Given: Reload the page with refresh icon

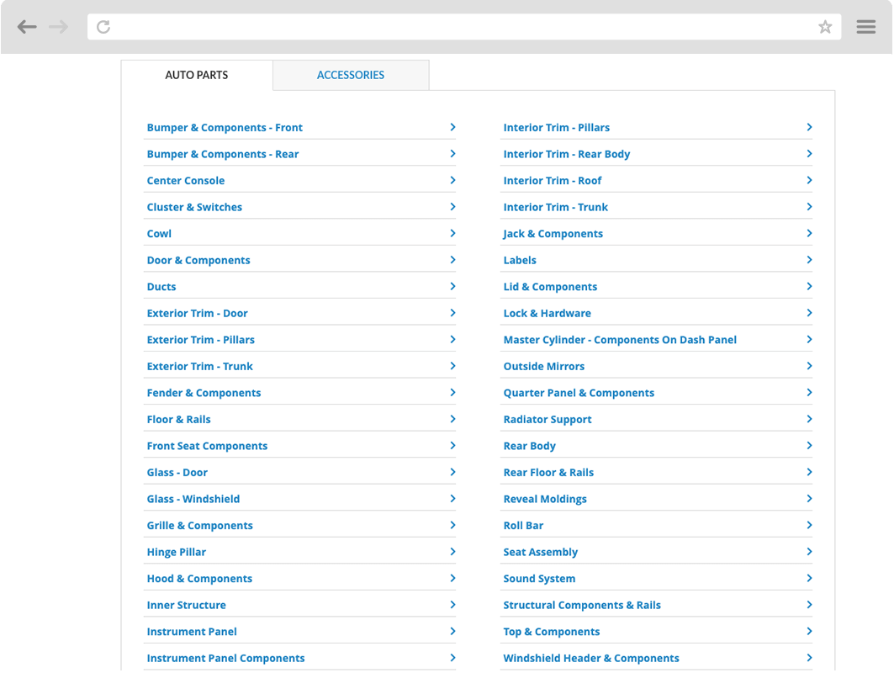Looking at the screenshot, I should pyautogui.click(x=103, y=27).
